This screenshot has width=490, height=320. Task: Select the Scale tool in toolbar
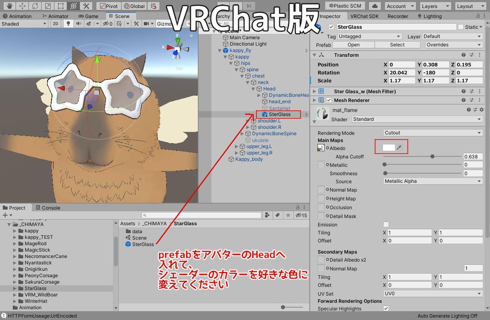pos(48,6)
